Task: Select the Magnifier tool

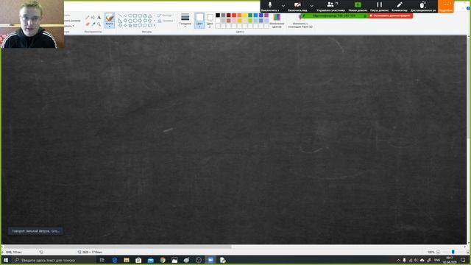Action: coord(99,24)
